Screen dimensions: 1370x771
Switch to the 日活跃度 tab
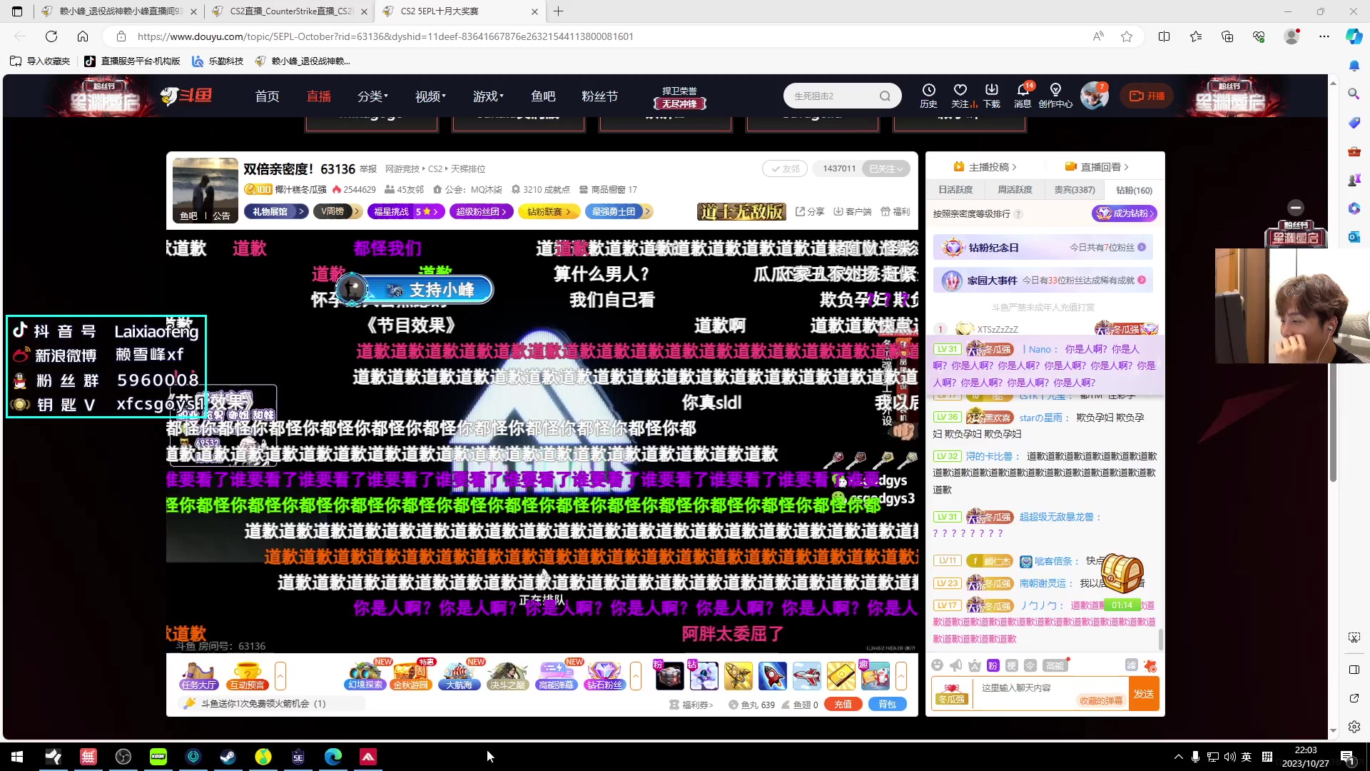(x=955, y=190)
